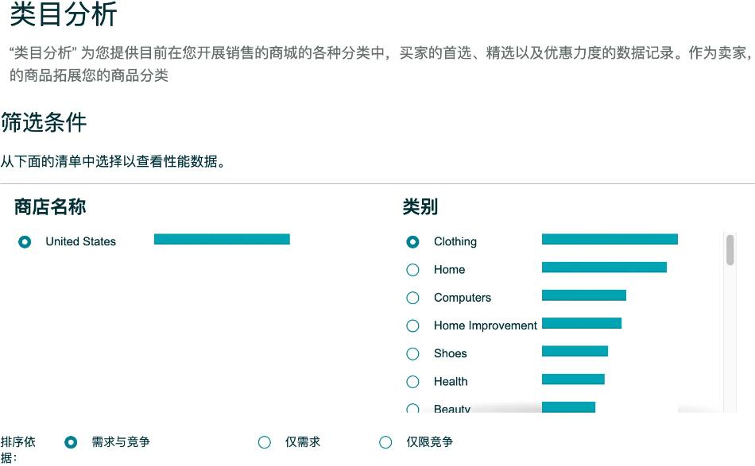Choose the Beauty category radio button
This screenshot has height=466, width=755.
(412, 409)
